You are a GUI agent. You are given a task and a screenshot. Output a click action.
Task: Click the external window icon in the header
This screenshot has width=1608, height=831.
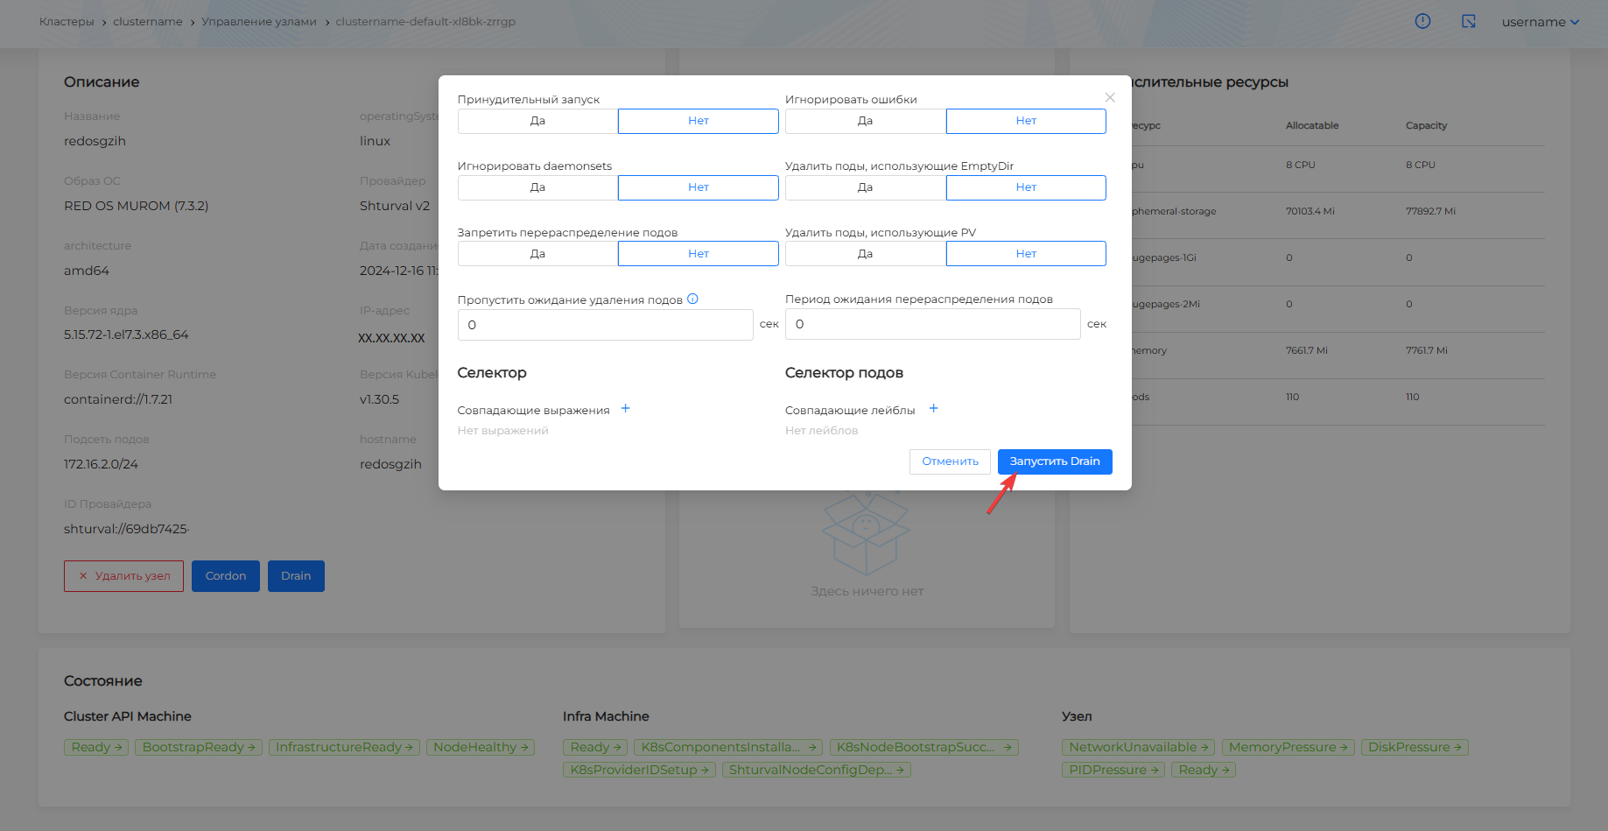[x=1468, y=21]
